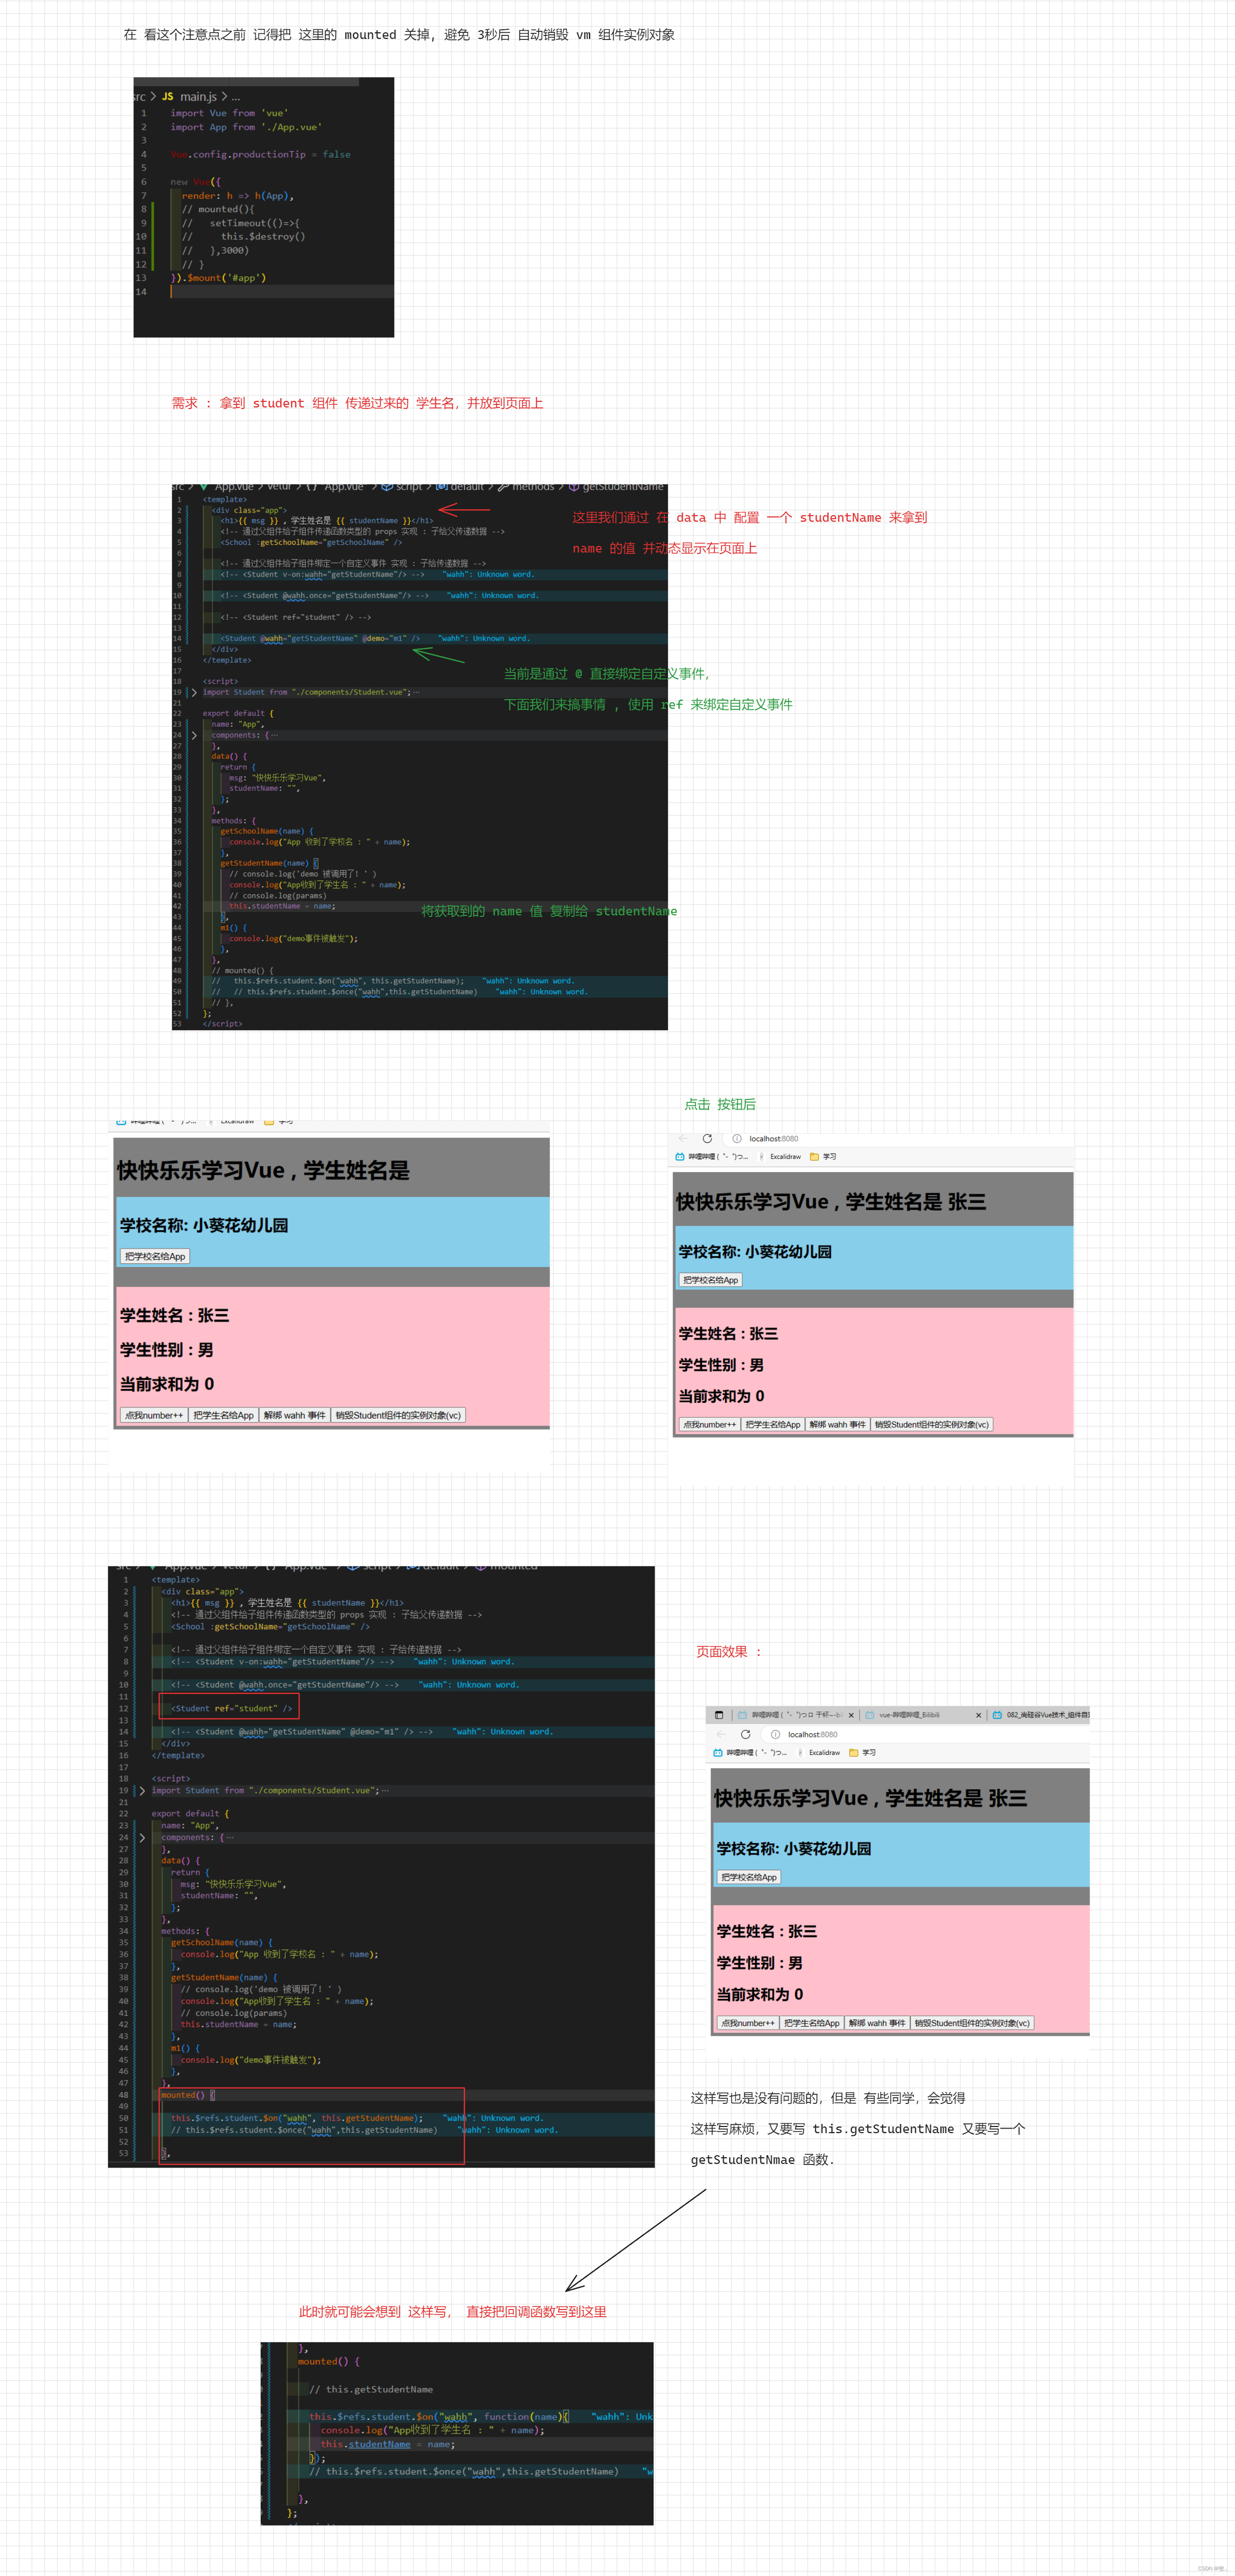
Task: Click reload icon in browser below 点击 按钮后
Action: pyautogui.click(x=707, y=1138)
